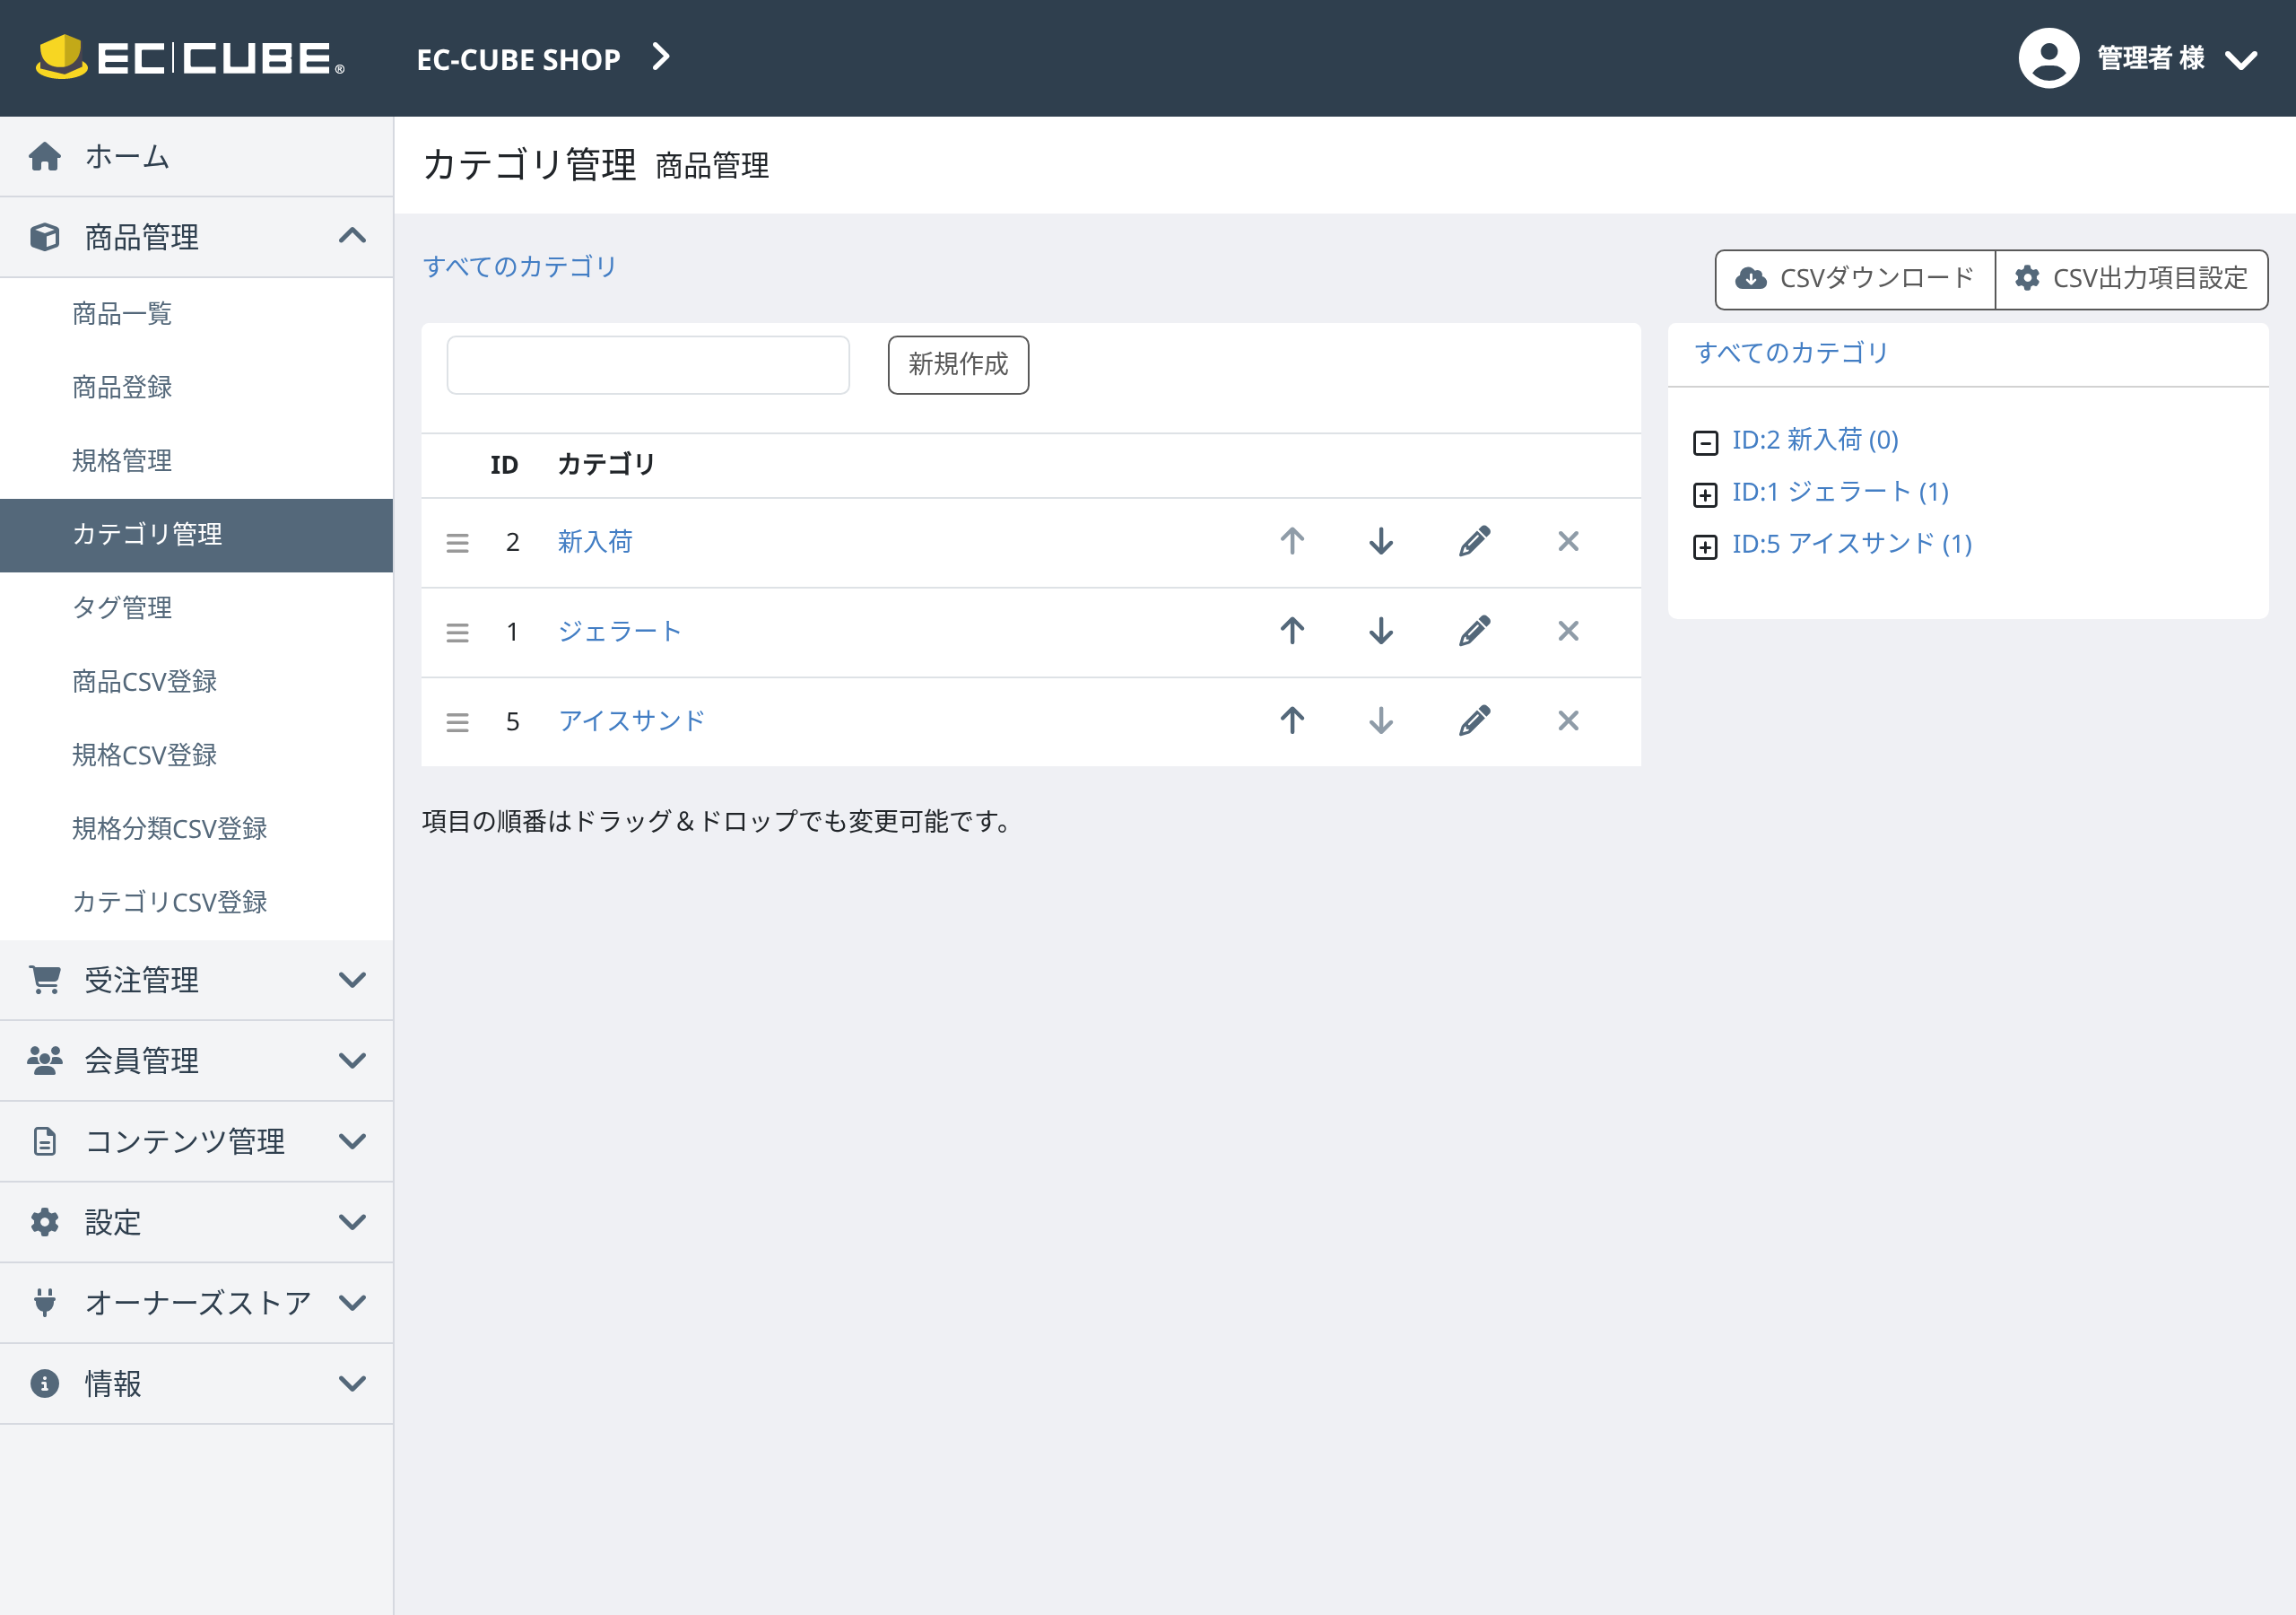This screenshot has height=1615, width=2296.
Task: Move ジェラート up with the up arrow
Action: [1292, 631]
